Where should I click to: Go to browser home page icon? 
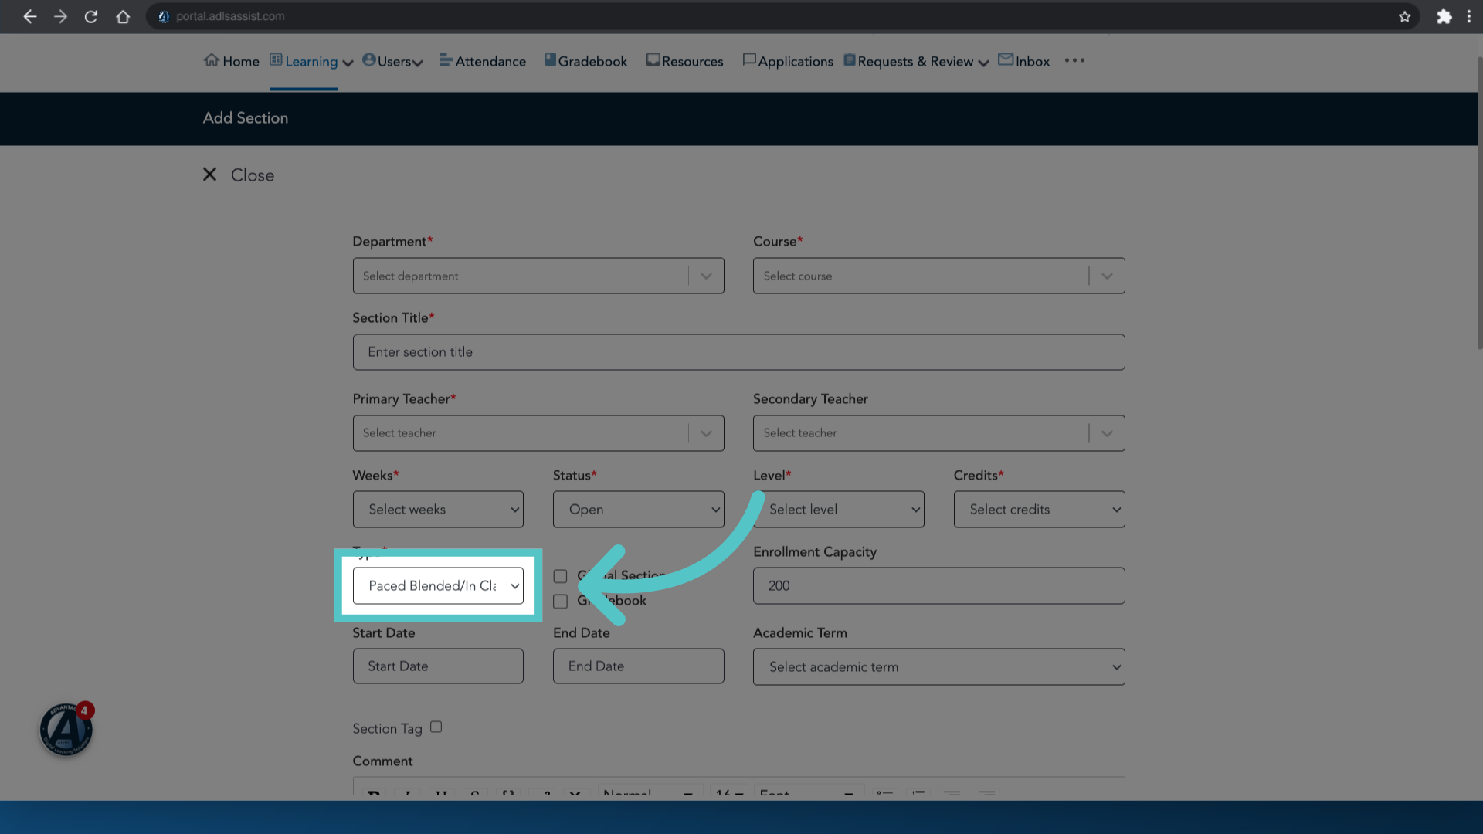pos(123,16)
